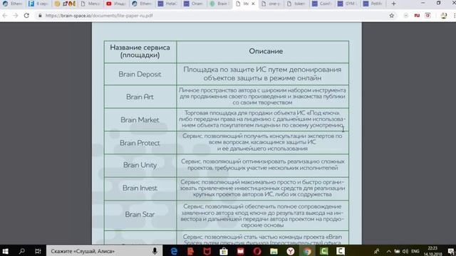
Task: Click the volume speaker icon in system tray
Action: (405, 251)
